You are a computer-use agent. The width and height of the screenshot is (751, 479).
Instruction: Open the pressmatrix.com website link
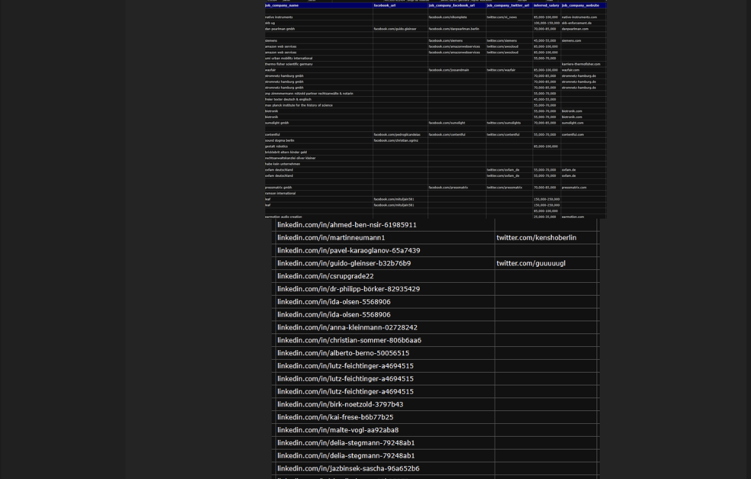tap(574, 187)
